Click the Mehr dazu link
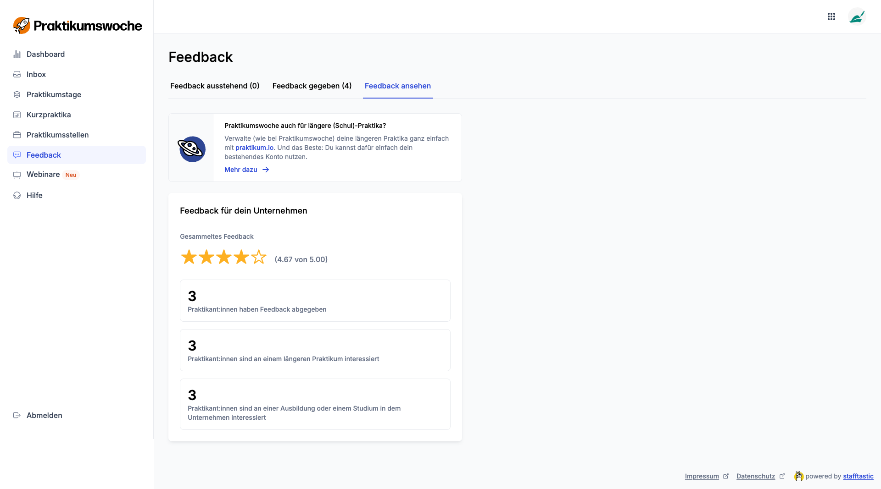This screenshot has width=881, height=489. [x=241, y=170]
